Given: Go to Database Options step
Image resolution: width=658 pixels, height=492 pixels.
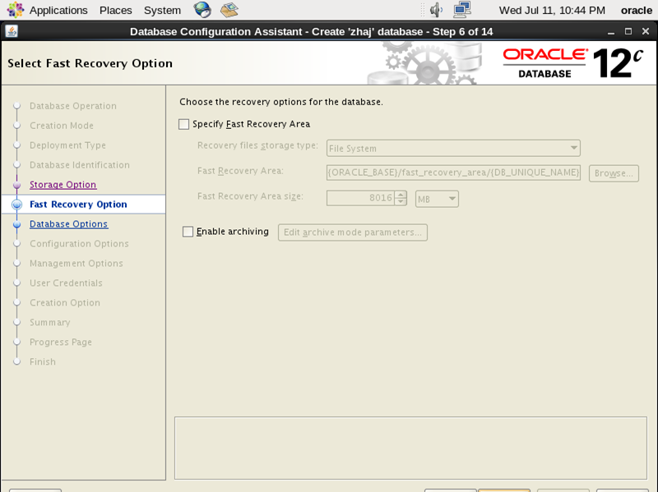Looking at the screenshot, I should point(69,223).
